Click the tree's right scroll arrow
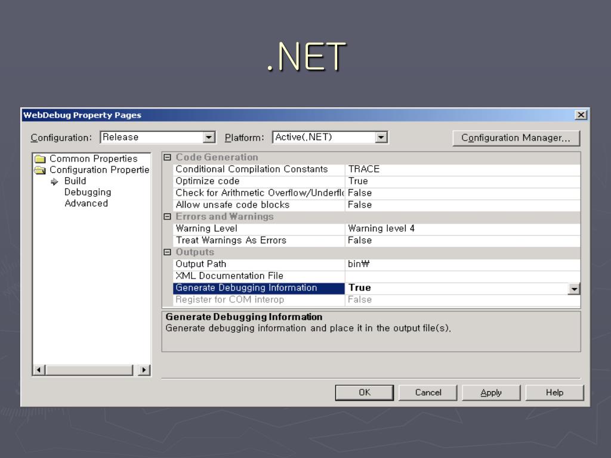The height and width of the screenshot is (458, 611). click(x=144, y=370)
